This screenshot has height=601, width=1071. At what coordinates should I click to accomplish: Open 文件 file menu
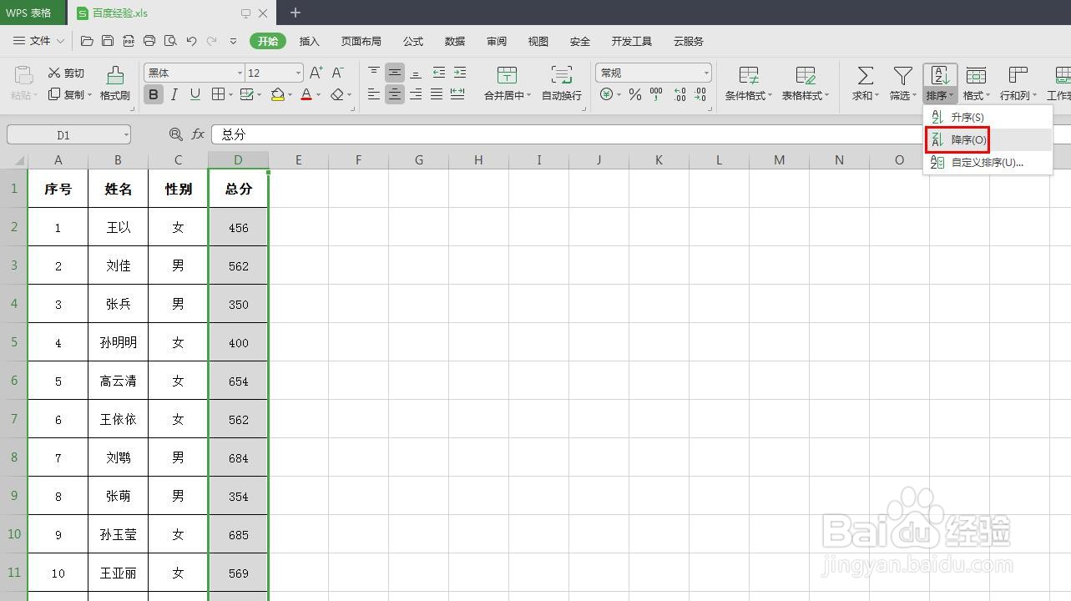click(x=39, y=41)
